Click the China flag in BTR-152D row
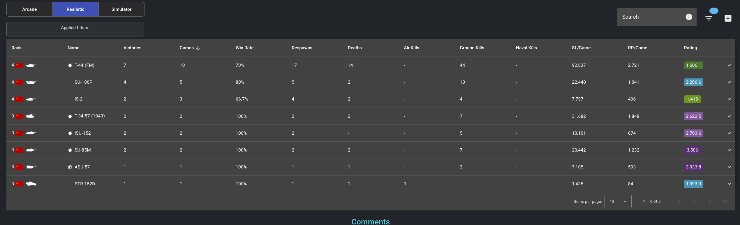Image resolution: width=740 pixels, height=225 pixels. point(20,184)
